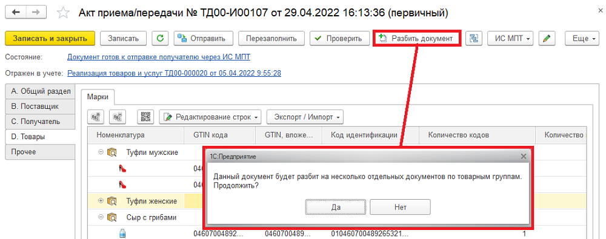Switch to the A. Общий раздел section
This screenshot has width=606, height=239.
[40, 91]
